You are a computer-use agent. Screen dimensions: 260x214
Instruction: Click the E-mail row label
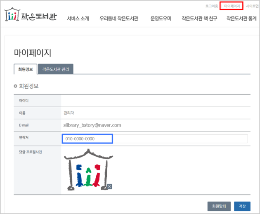tap(24, 125)
